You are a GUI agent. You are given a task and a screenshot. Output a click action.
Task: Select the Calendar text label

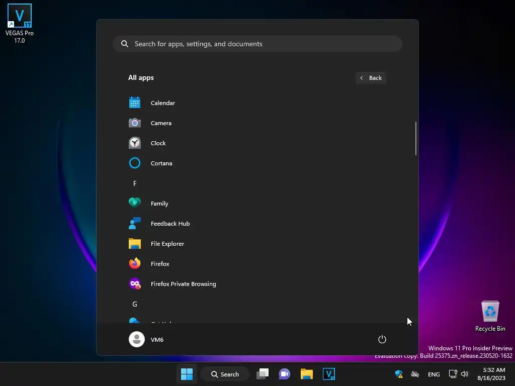[x=163, y=103]
